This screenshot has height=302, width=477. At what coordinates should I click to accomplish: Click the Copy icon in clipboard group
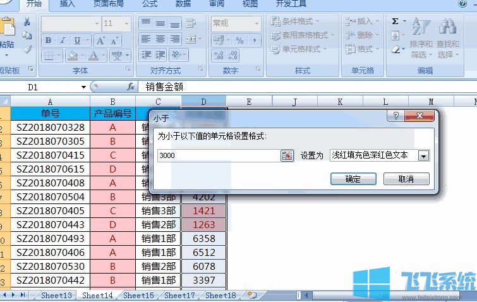pos(27,35)
